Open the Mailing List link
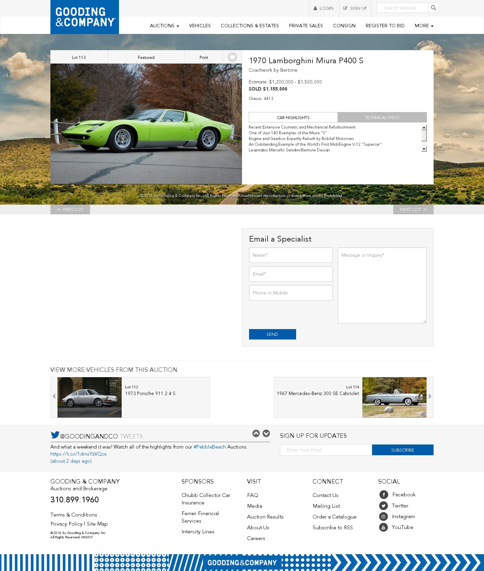Image resolution: width=484 pixels, height=571 pixels. [x=326, y=506]
